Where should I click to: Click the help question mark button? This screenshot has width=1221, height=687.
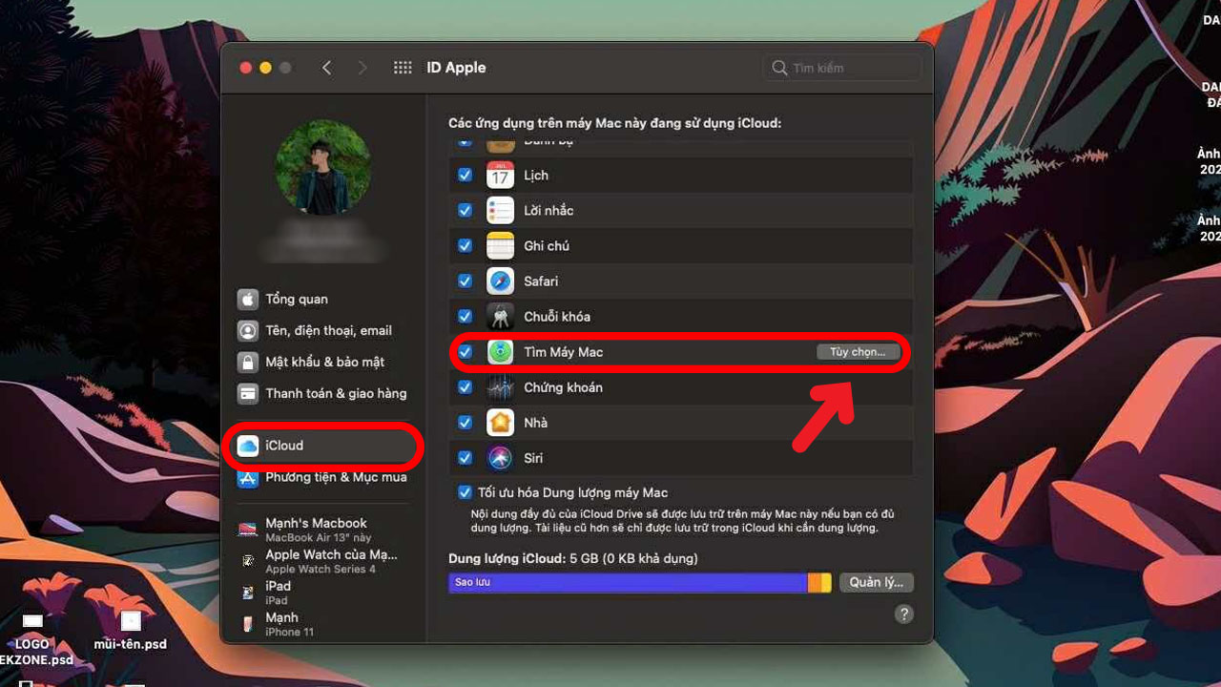[x=903, y=614]
